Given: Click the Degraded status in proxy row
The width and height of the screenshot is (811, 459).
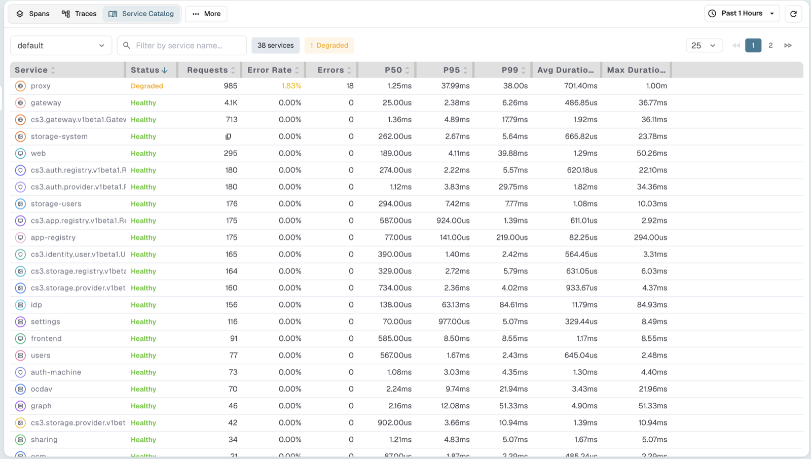Looking at the screenshot, I should click(x=147, y=86).
